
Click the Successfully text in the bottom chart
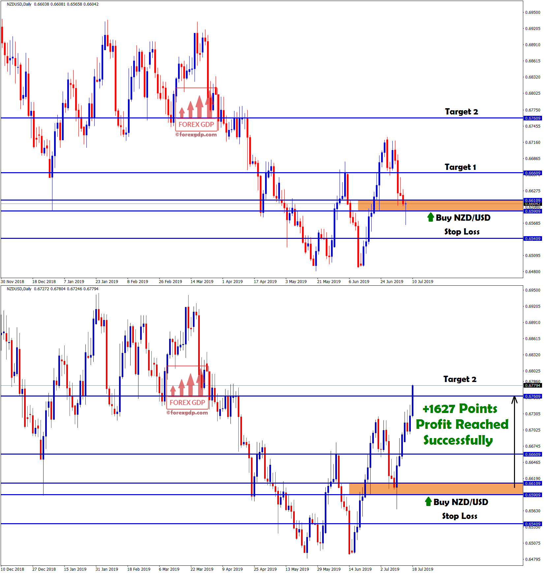[458, 440]
